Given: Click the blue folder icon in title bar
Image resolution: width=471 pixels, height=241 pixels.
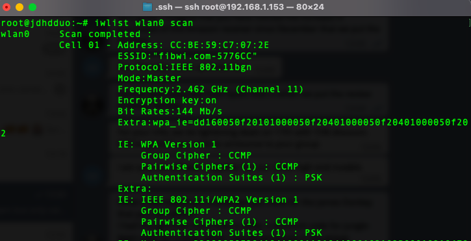Looking at the screenshot, I should point(147,7).
